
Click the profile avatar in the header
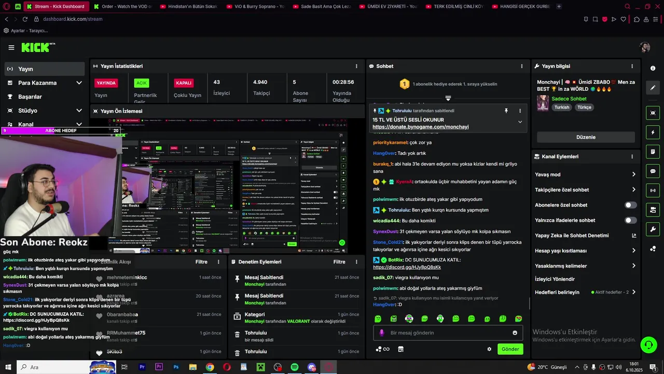pyautogui.click(x=645, y=47)
